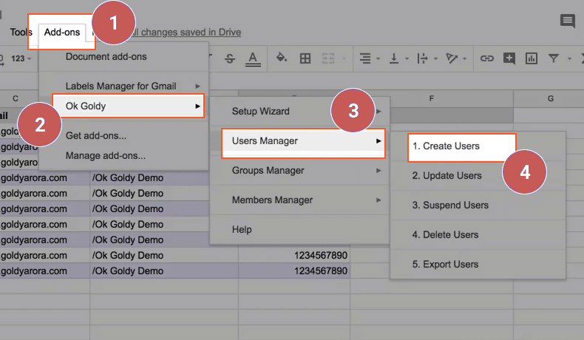Screen dimensions: 584x340
Task: Expand the merge cells dropdown arrow
Action: point(344,58)
